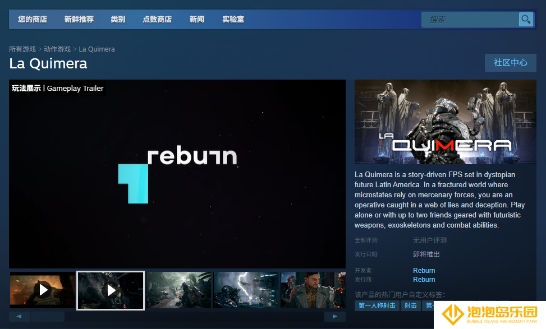Click the right arrow of thumbnail strip
Screen dimensions: 546x329
click(x=335, y=317)
